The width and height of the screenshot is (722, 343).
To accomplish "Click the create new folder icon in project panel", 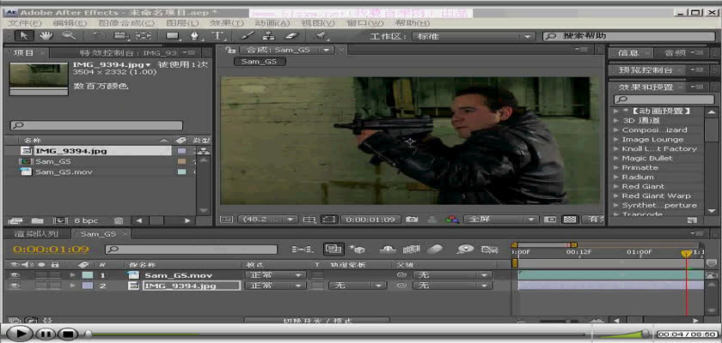I will click(x=37, y=221).
